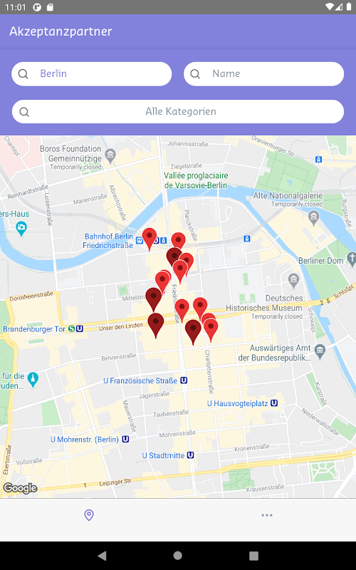Viewport: 356px width, 570px height.
Task: Click the Google logo on the map
Action: pyautogui.click(x=21, y=488)
